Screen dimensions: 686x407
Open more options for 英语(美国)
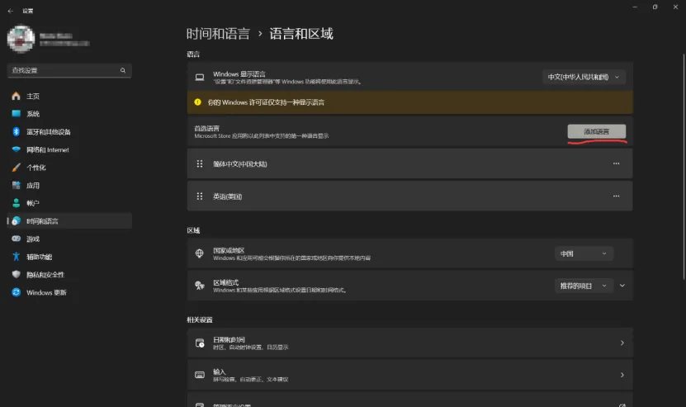click(x=616, y=196)
